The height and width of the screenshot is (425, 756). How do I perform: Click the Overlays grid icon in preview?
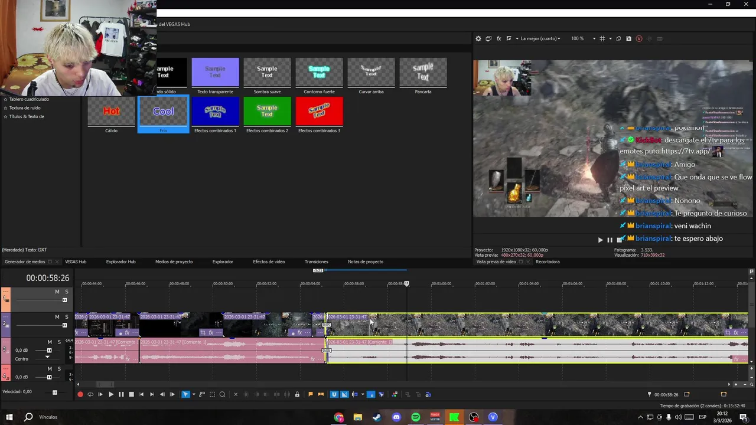click(x=602, y=38)
